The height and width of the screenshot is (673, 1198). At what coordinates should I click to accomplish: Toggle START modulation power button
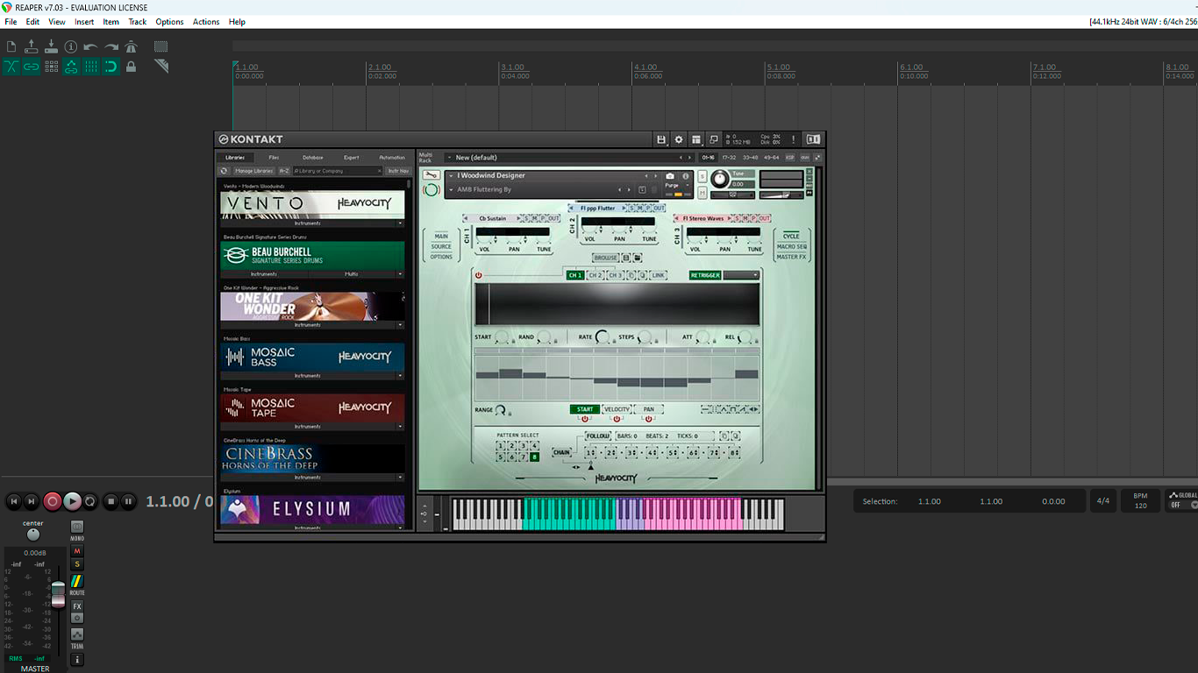pos(585,419)
